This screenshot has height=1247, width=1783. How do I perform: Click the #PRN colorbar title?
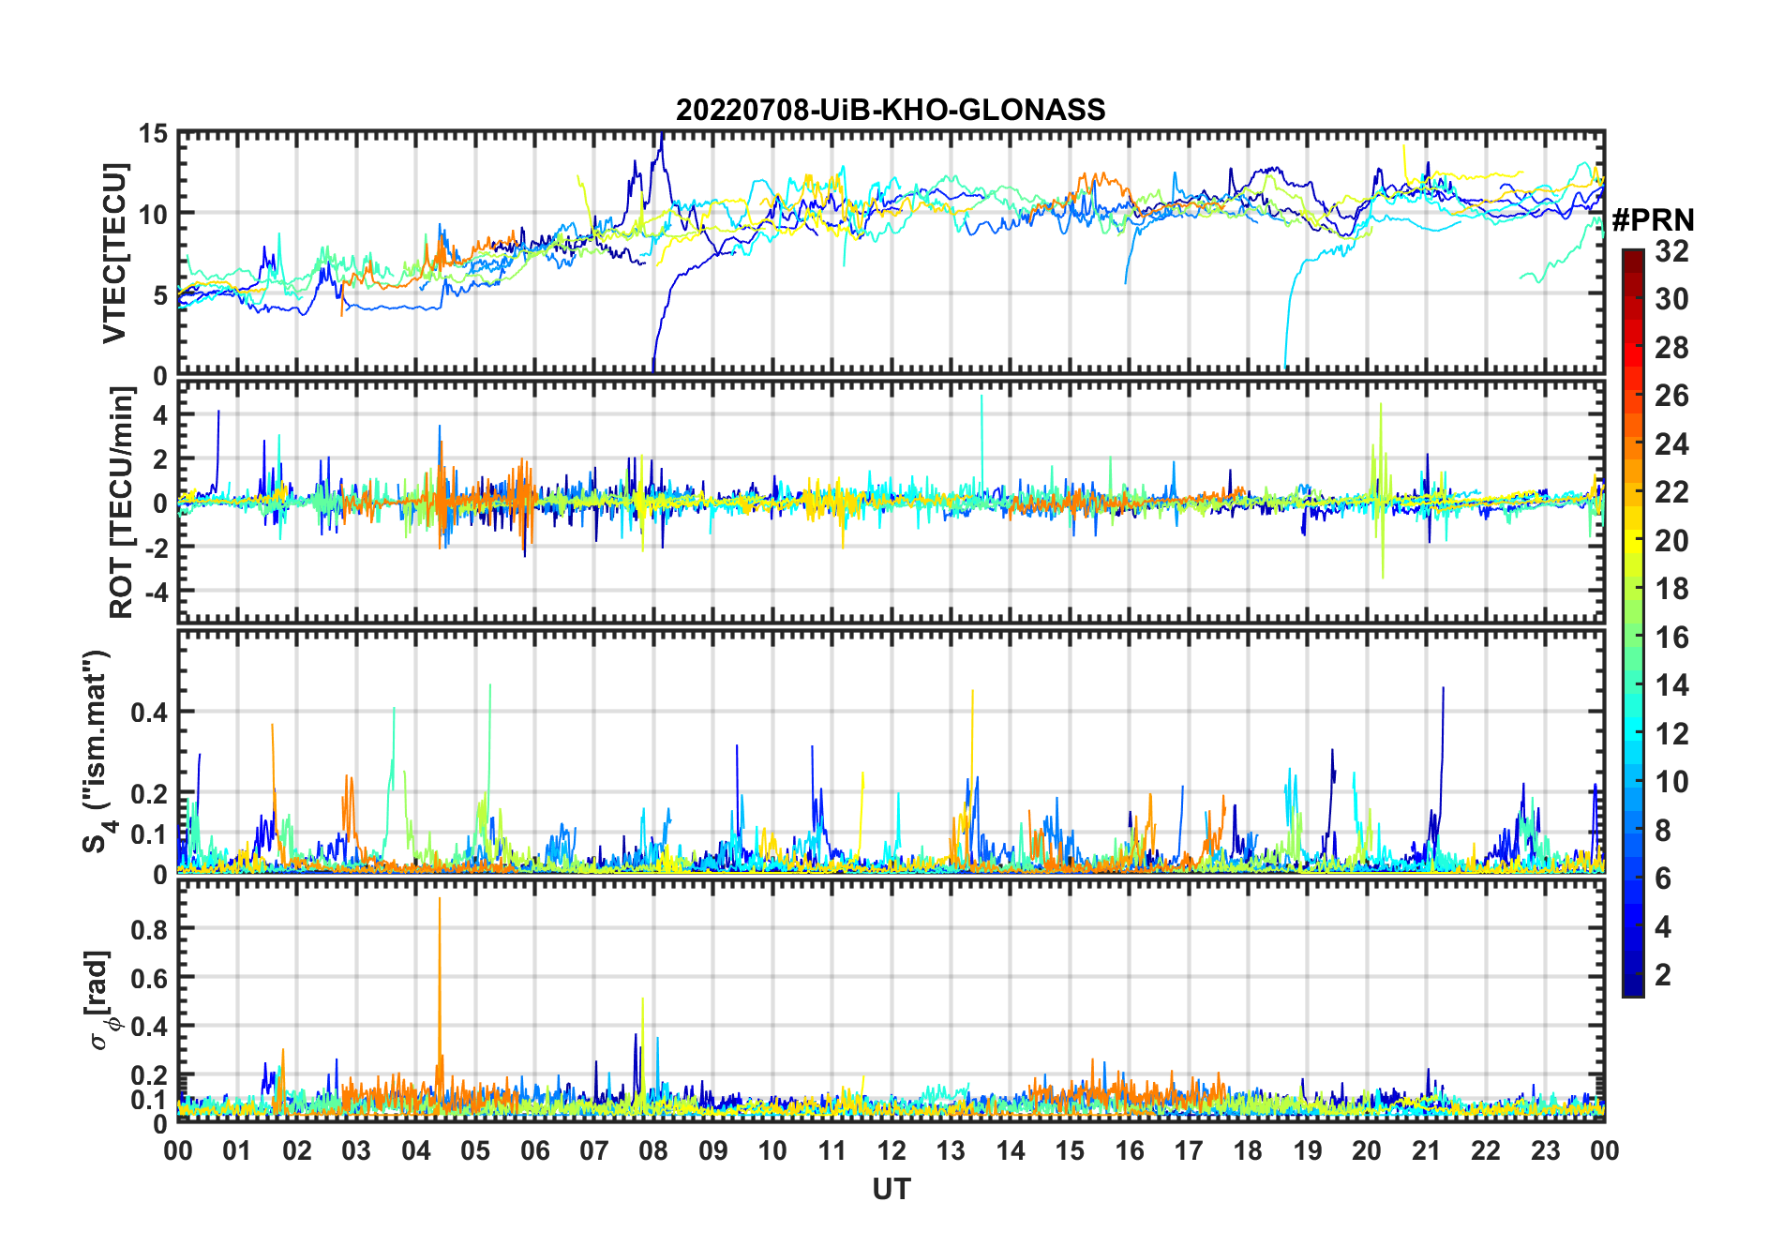(x=1653, y=220)
